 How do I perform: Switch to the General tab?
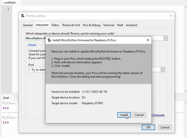[x=28, y=25]
